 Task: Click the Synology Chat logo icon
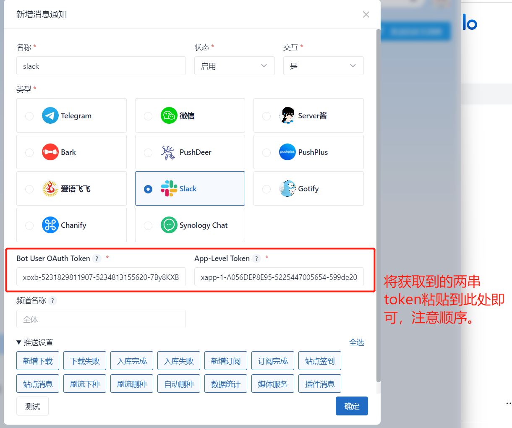[x=169, y=225]
